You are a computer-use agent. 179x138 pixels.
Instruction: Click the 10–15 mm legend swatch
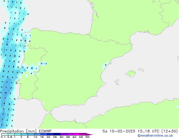pos(38,134)
